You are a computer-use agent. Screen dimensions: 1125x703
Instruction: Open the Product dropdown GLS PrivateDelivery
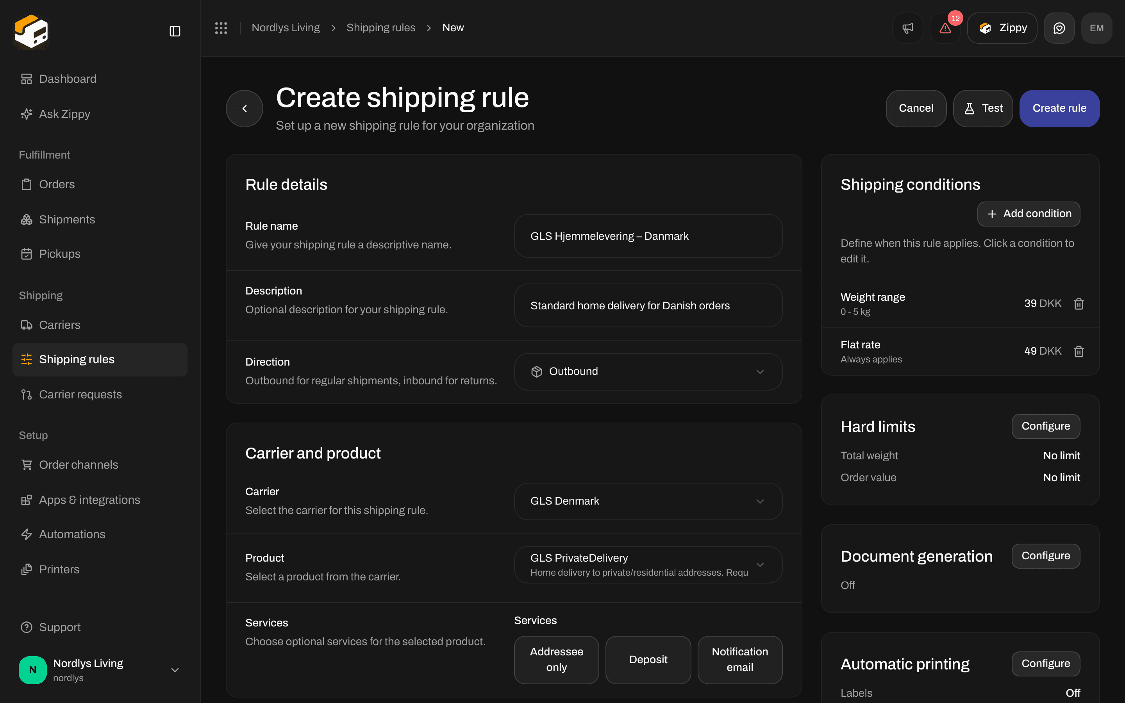(x=648, y=564)
